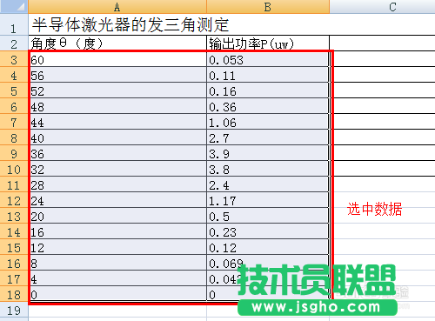Select row 16 header
This screenshot has height=321, width=435.
14,263
